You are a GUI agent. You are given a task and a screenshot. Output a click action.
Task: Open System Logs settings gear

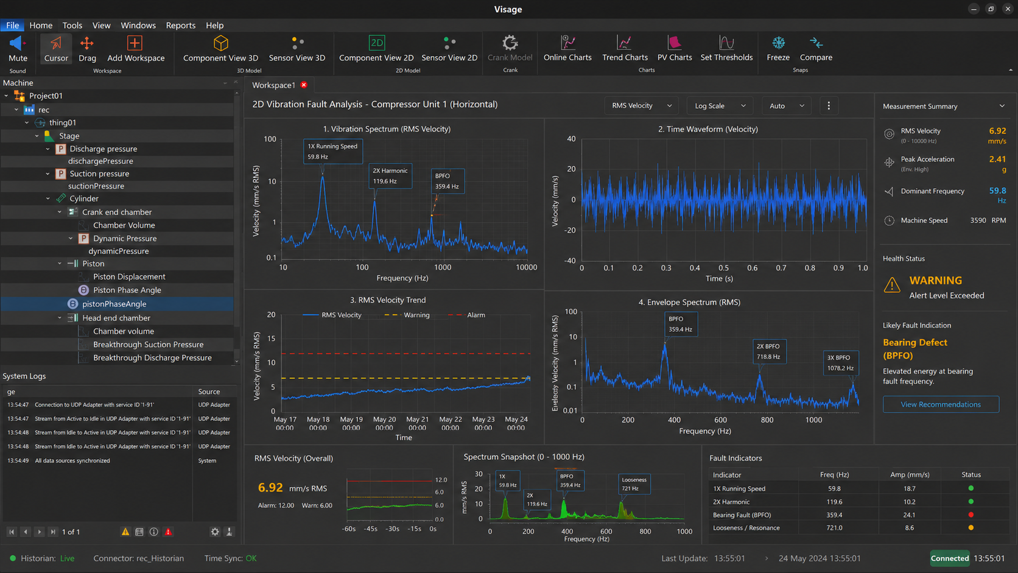pyautogui.click(x=215, y=532)
